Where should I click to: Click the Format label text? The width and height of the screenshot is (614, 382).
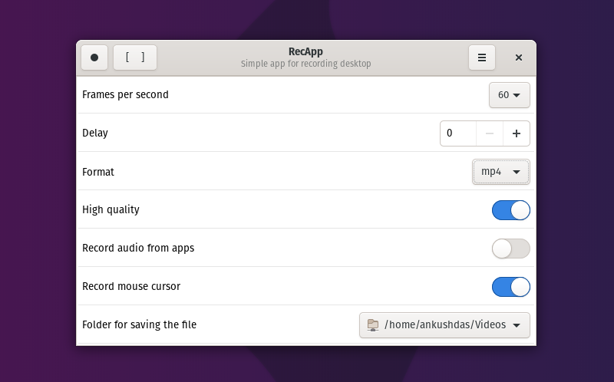point(98,172)
